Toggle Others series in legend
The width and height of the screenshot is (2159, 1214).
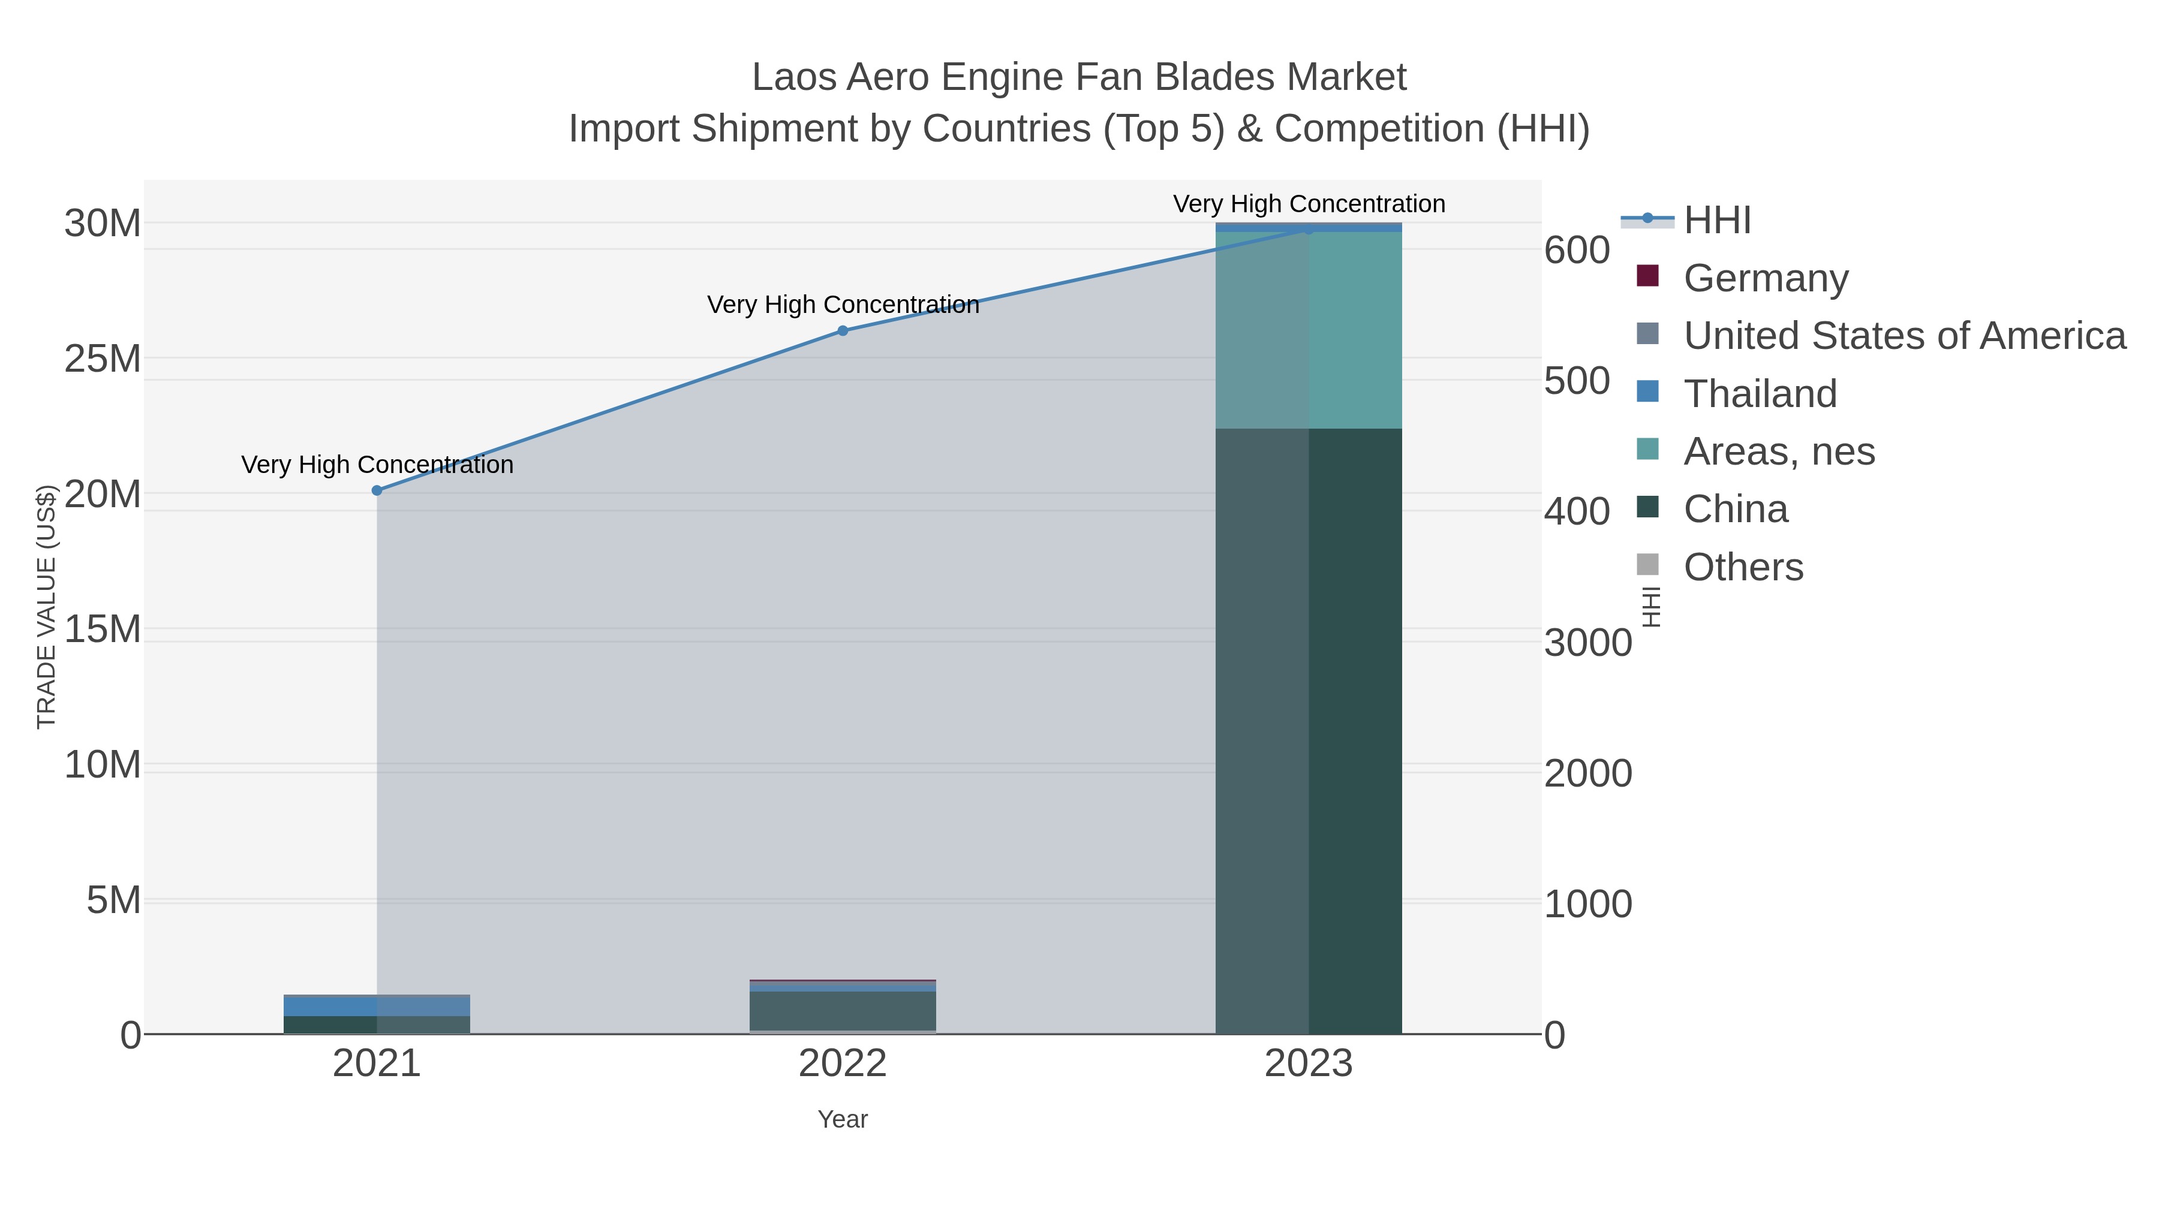[1720, 567]
